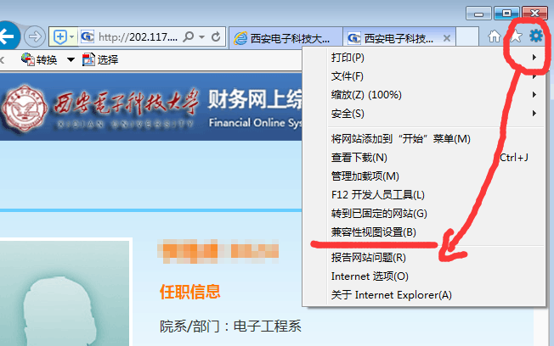Go to the Home page icon
The width and height of the screenshot is (554, 346).
(495, 36)
